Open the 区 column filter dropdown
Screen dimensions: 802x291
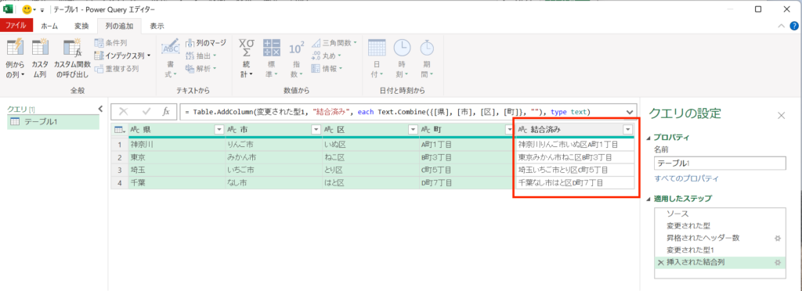412,130
